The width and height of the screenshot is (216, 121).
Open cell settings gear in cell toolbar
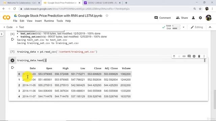194,56
